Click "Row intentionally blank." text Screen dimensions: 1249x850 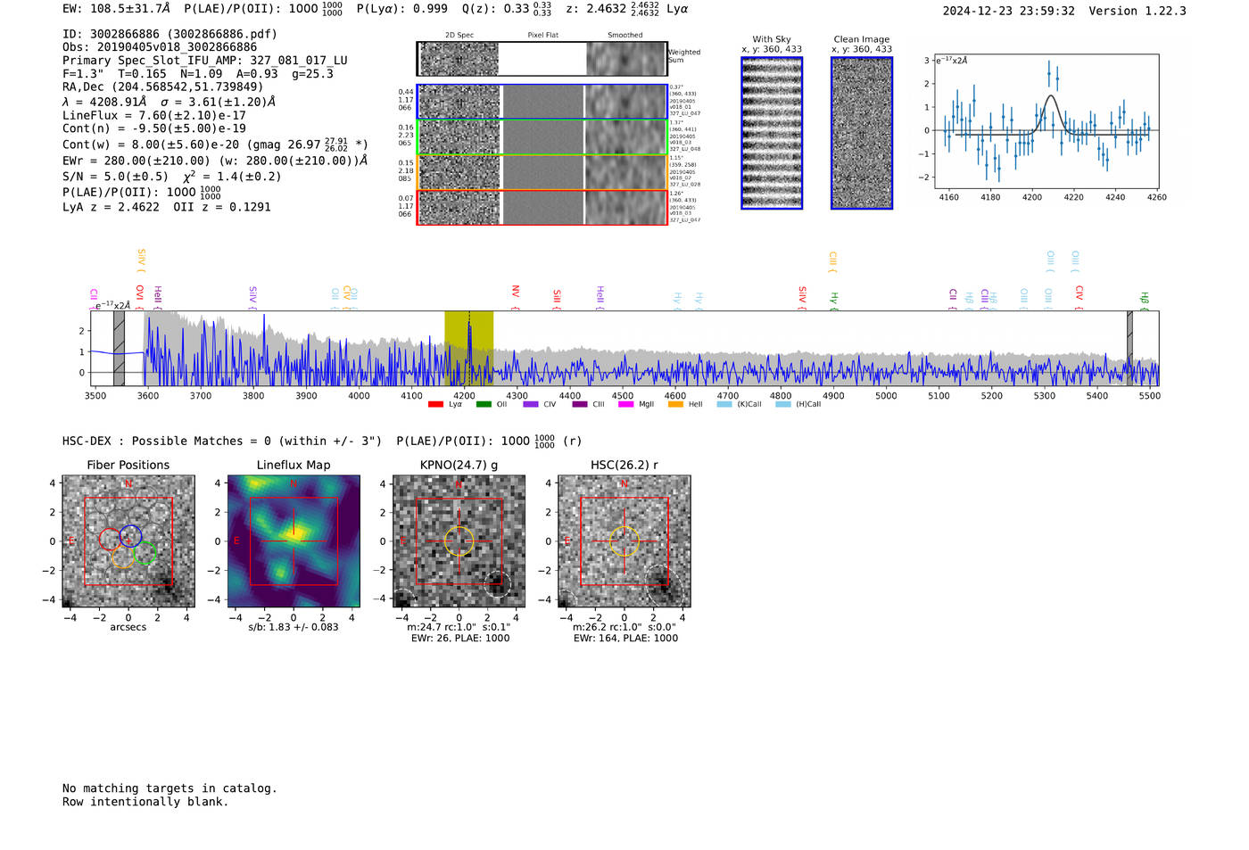click(x=145, y=802)
